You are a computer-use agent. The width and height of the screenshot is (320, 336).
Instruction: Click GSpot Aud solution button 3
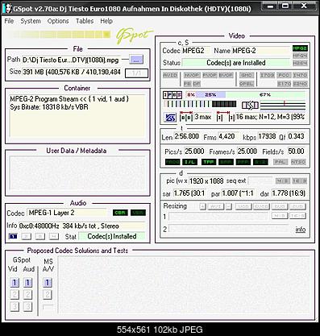click(x=28, y=306)
